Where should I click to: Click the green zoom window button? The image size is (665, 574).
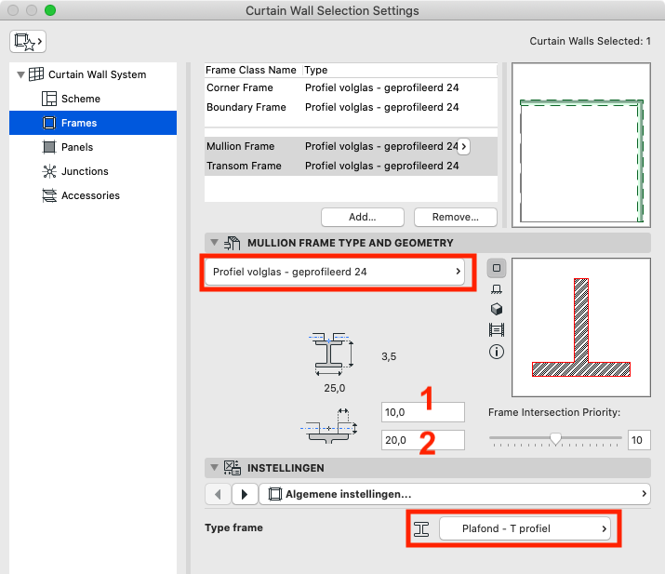pos(50,10)
